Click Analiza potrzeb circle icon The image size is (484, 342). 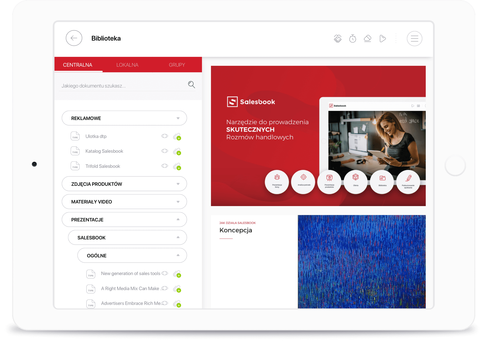click(303, 182)
